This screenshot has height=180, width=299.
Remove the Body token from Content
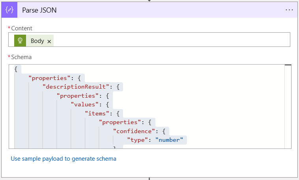pos(49,41)
